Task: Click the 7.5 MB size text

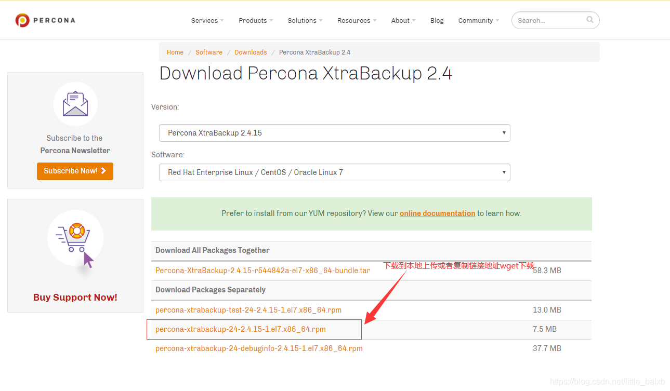Action: (545, 329)
